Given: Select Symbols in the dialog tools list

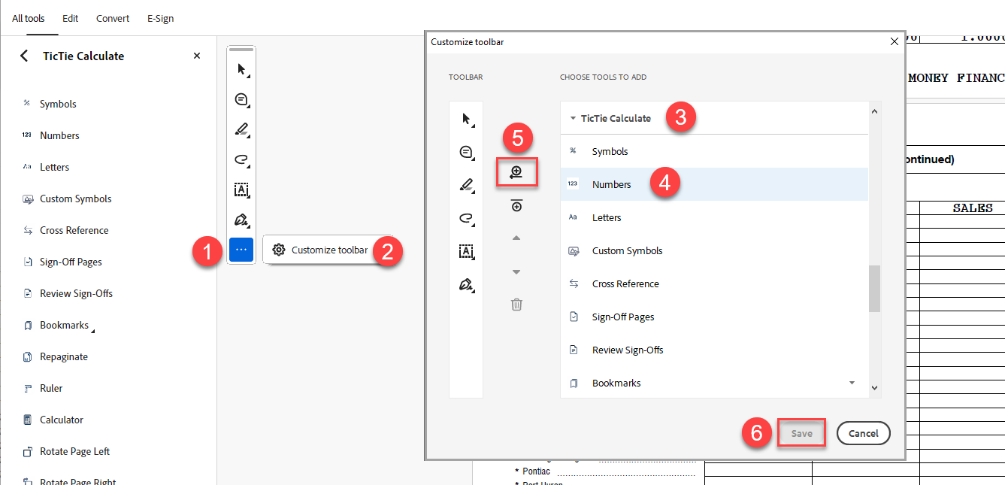Looking at the screenshot, I should (x=714, y=151).
